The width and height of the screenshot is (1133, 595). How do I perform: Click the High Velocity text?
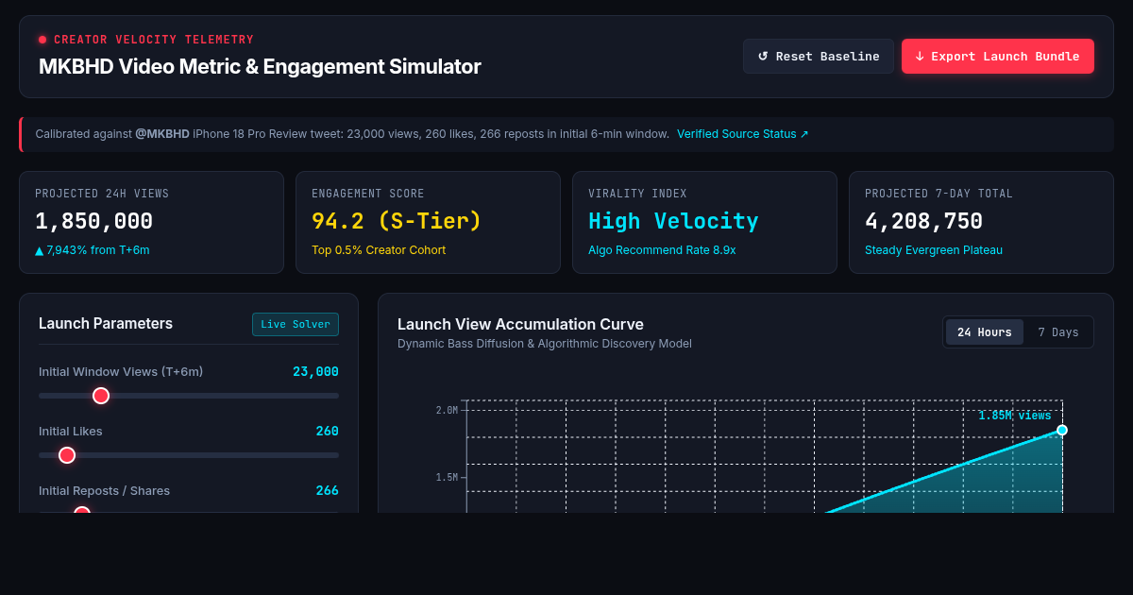coord(673,222)
